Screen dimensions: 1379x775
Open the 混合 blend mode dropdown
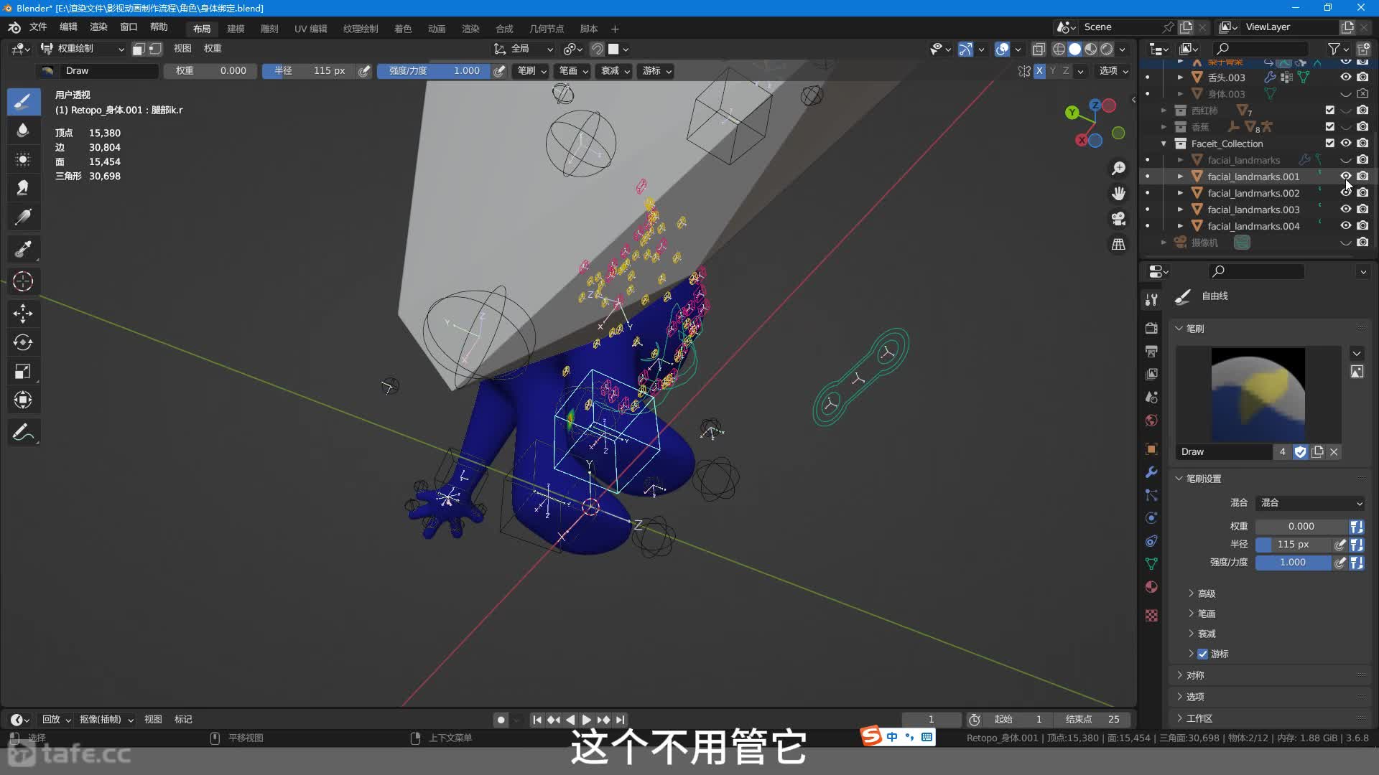1311,503
